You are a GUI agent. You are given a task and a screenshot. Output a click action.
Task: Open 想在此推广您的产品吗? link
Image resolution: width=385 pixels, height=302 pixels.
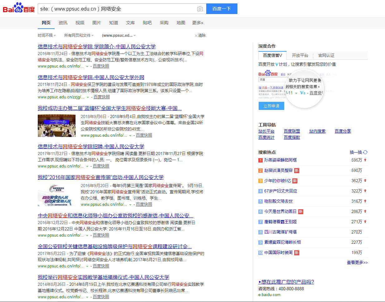286,282
